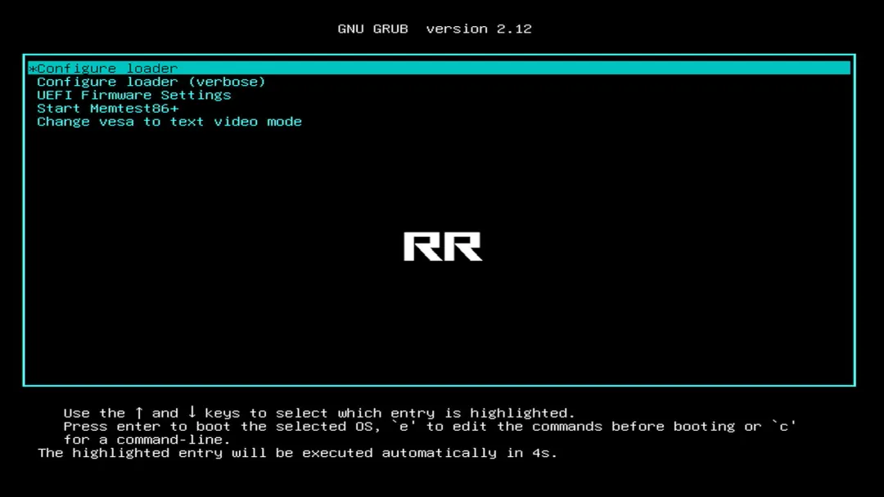The image size is (884, 497).
Task: Click the asterisk selection marker
Action: point(33,69)
